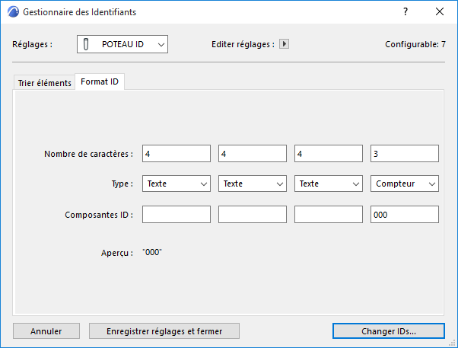Close the Gestionnaire des Identifiants dialog

click(440, 12)
